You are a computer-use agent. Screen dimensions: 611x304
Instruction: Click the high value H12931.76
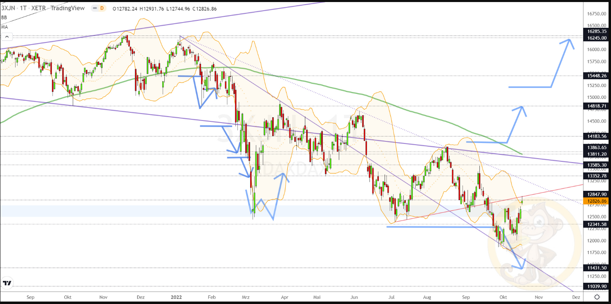(152, 8)
